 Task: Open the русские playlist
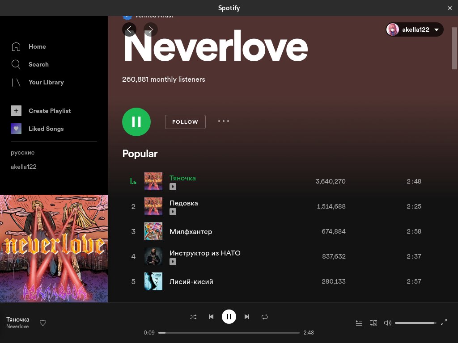[23, 153]
